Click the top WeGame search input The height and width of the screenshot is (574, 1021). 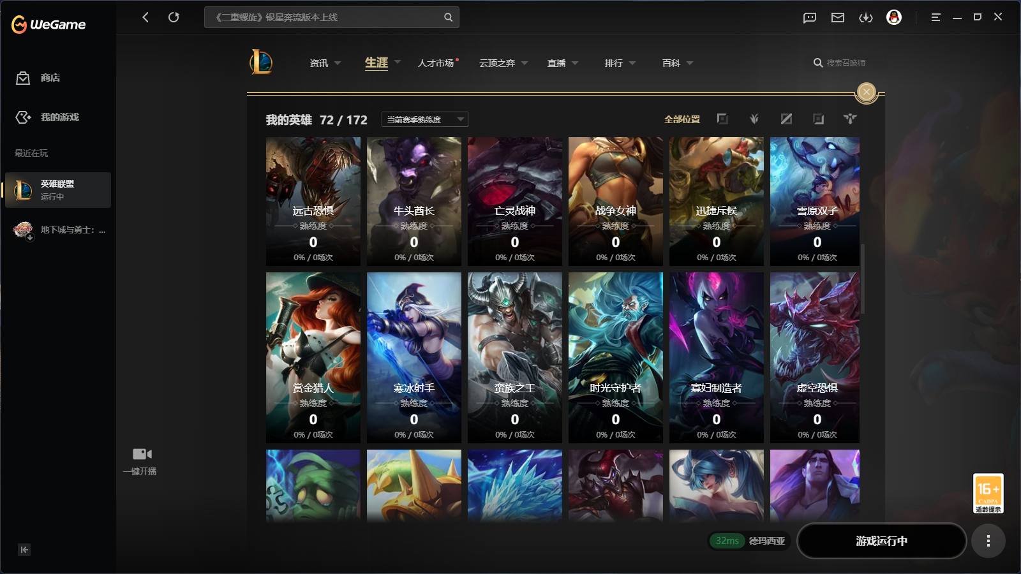coord(332,17)
